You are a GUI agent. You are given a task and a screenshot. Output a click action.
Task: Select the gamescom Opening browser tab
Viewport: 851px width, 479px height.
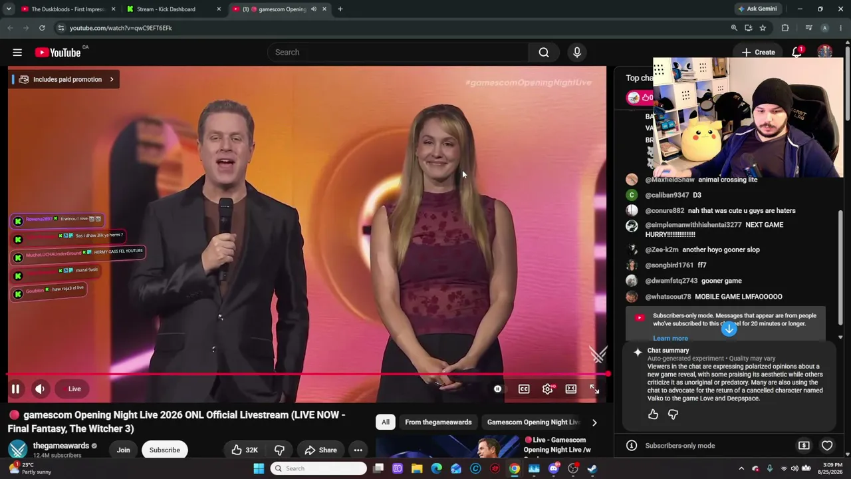point(279,9)
